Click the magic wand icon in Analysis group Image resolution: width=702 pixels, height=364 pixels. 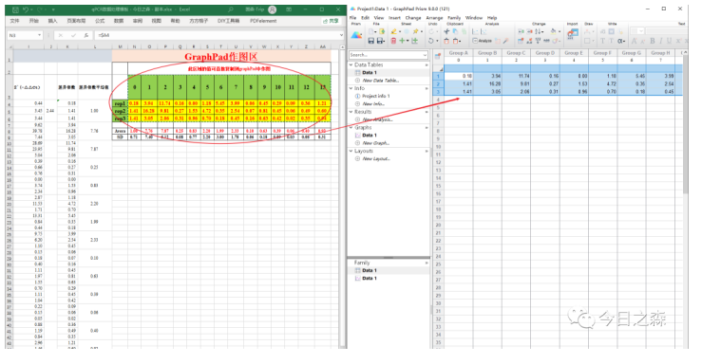506,41
